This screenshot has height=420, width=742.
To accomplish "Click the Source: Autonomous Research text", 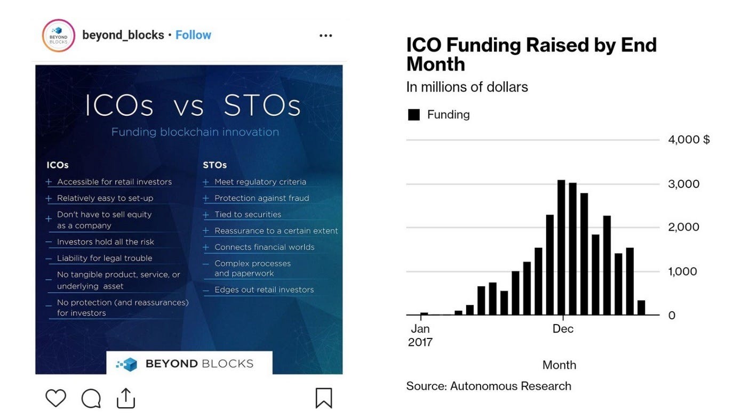I will coord(489,386).
